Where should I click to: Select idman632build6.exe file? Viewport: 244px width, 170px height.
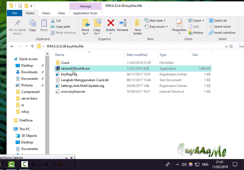[133, 69]
